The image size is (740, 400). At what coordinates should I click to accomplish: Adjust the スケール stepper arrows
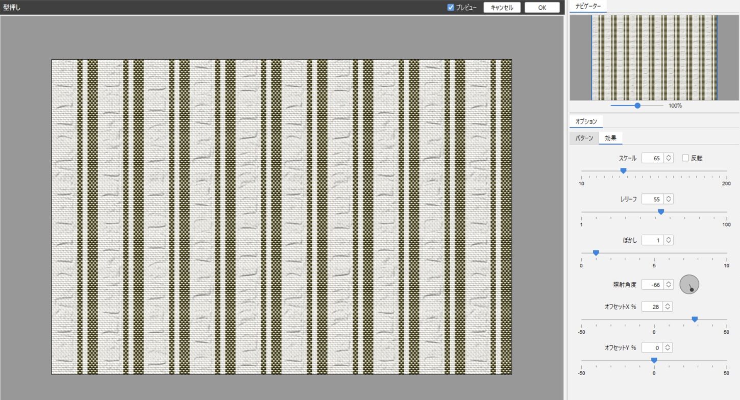click(669, 158)
